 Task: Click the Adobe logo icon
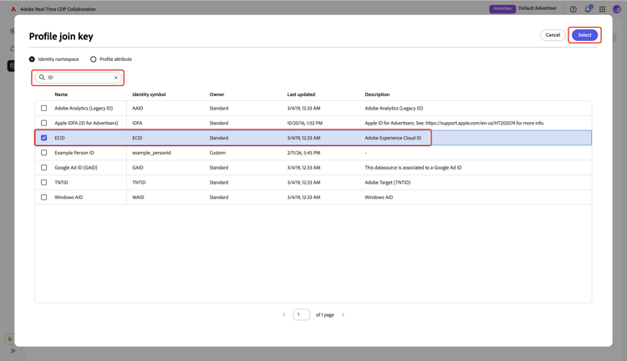coord(13,9)
